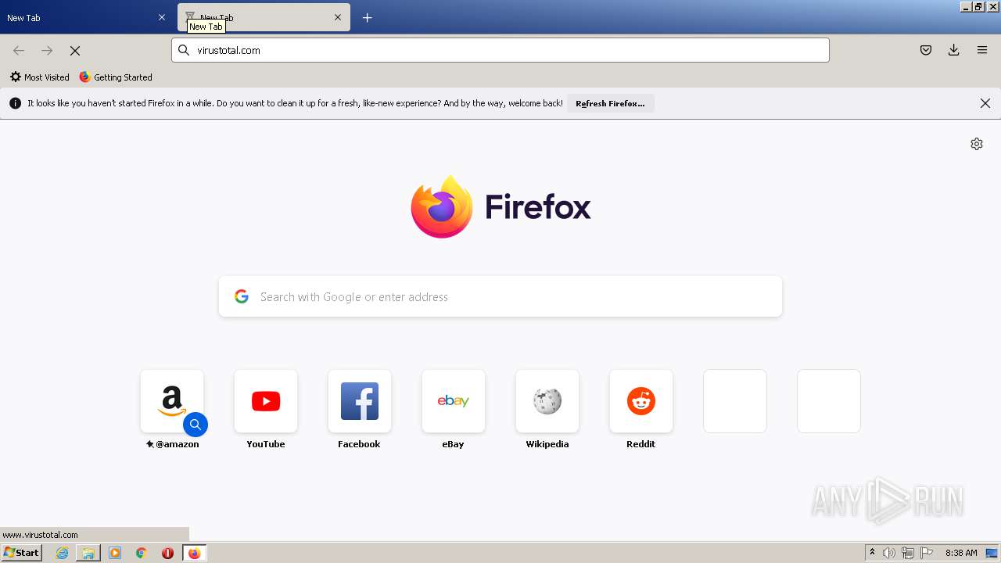1001x563 pixels.
Task: Open new tab page settings gear
Action: 977,144
